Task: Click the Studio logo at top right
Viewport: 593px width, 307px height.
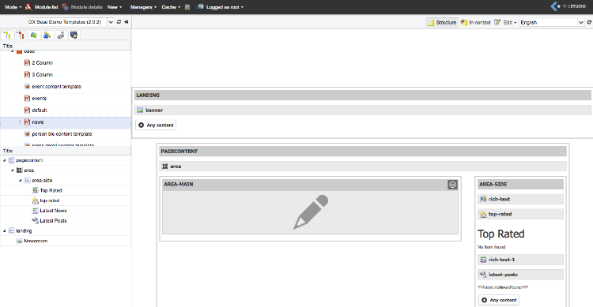Action: click(568, 6)
